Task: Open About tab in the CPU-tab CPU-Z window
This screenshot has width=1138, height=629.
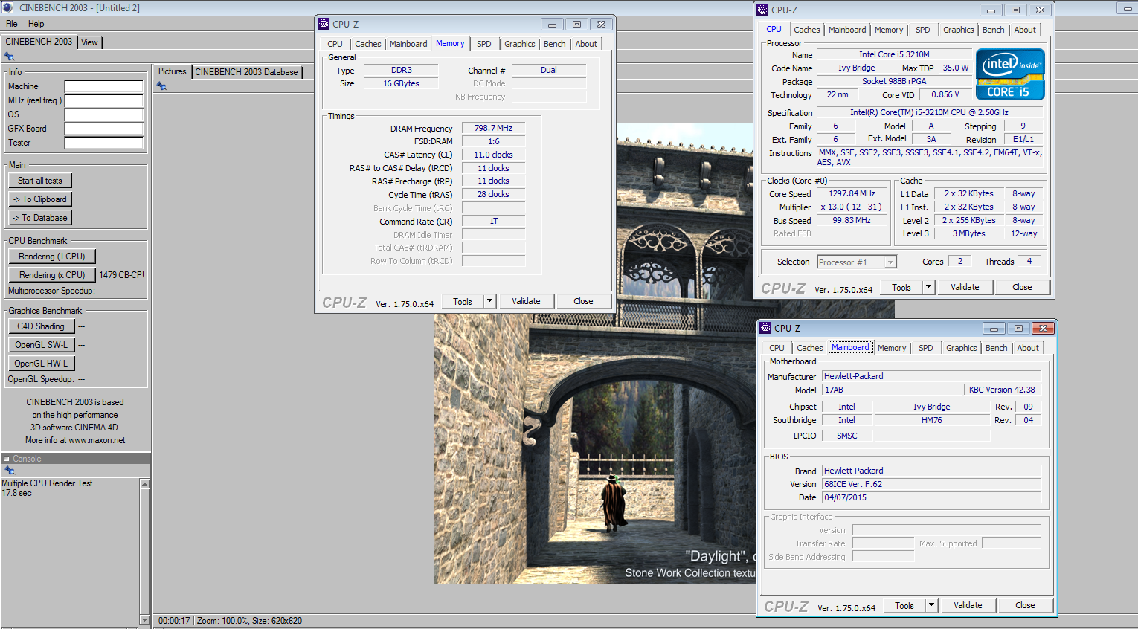Action: (x=1025, y=30)
